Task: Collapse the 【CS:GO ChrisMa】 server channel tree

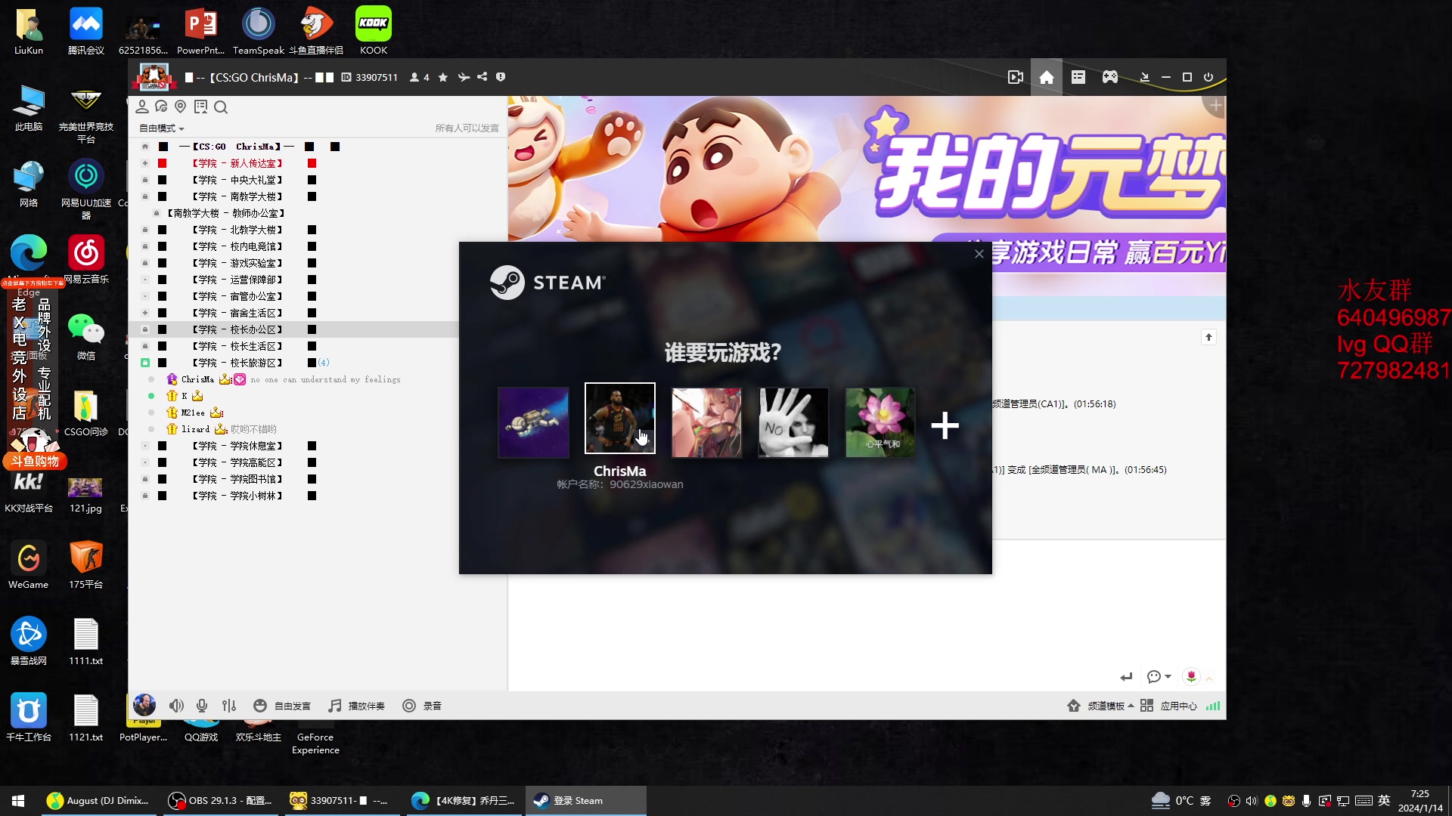Action: (144, 146)
